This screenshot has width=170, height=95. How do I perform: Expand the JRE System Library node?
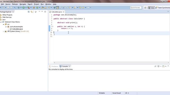(3, 31)
